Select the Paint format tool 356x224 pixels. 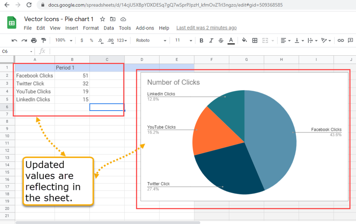pos(43,40)
